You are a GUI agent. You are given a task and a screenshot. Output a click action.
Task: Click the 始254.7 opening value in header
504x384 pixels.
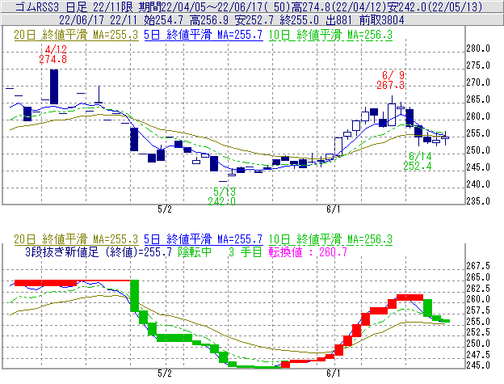(164, 20)
